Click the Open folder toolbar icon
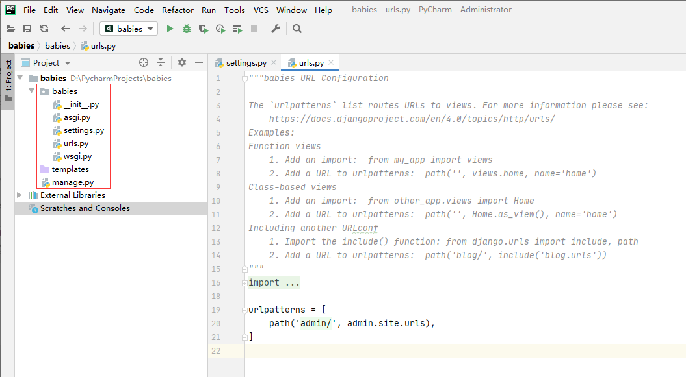This screenshot has height=377, width=686. 11,29
